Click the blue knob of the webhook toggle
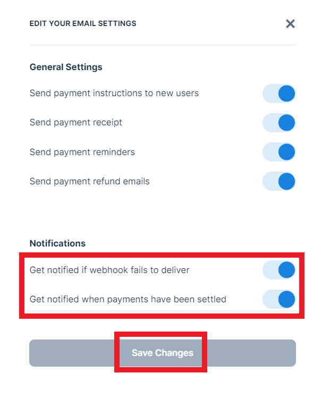 [x=286, y=270]
